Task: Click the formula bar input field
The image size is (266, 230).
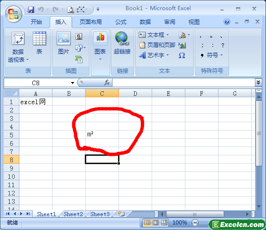Action: coord(183,83)
